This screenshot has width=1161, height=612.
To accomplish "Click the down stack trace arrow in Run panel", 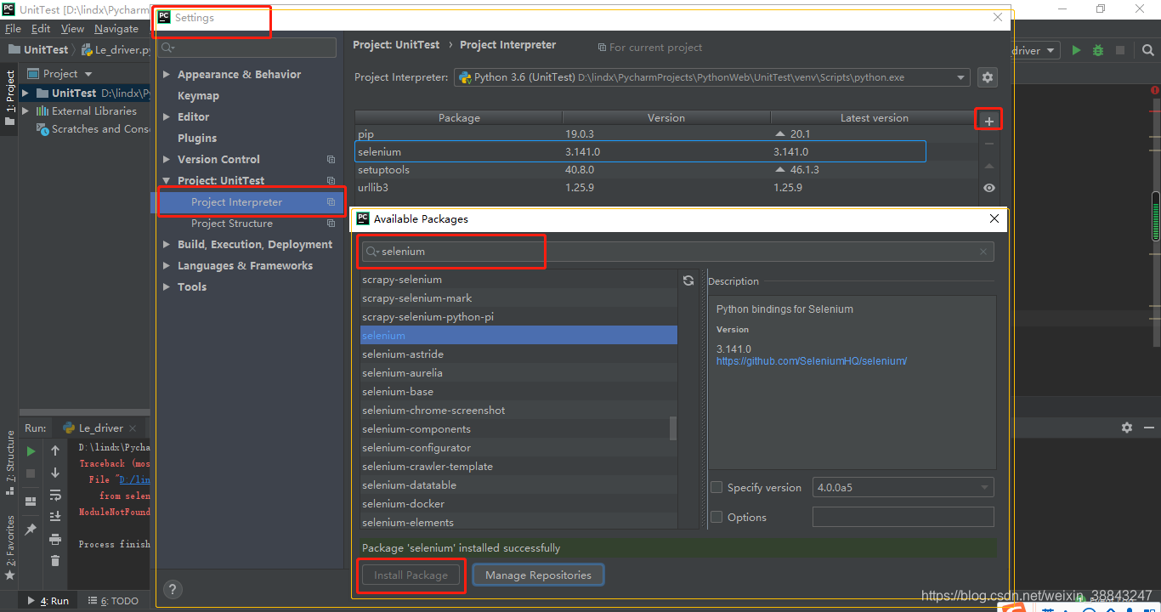I will tap(55, 473).
